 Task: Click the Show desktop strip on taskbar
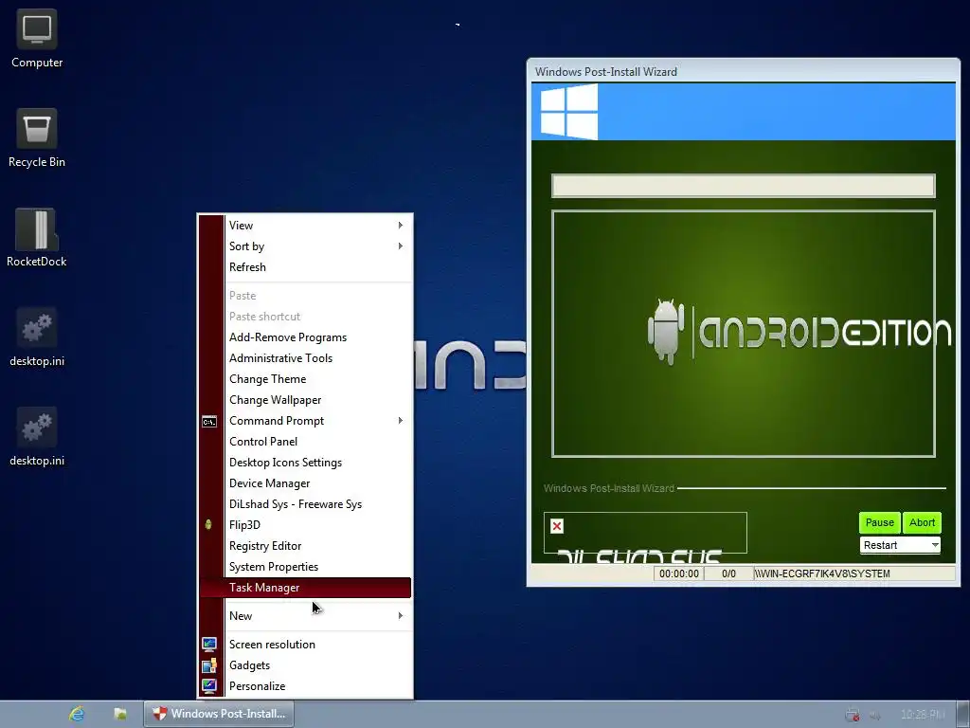point(963,714)
